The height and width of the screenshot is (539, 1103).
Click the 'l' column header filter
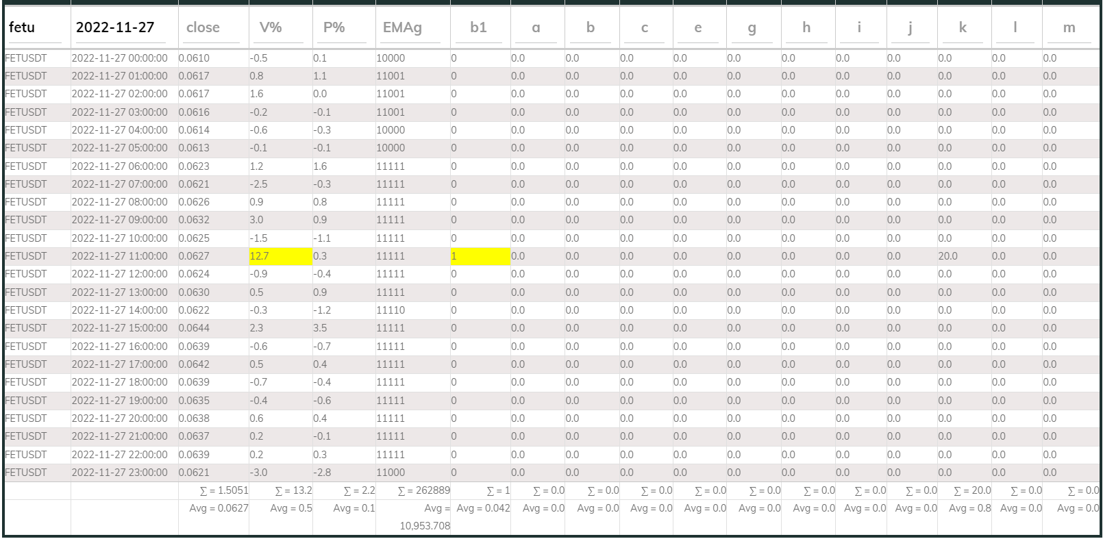1015,28
